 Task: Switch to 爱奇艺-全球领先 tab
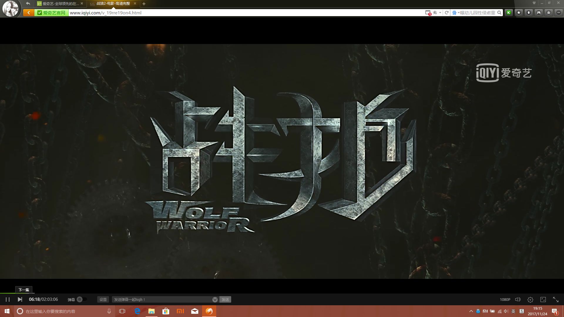click(x=60, y=4)
